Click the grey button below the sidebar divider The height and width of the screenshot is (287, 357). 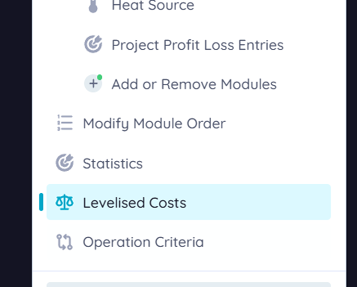188,284
